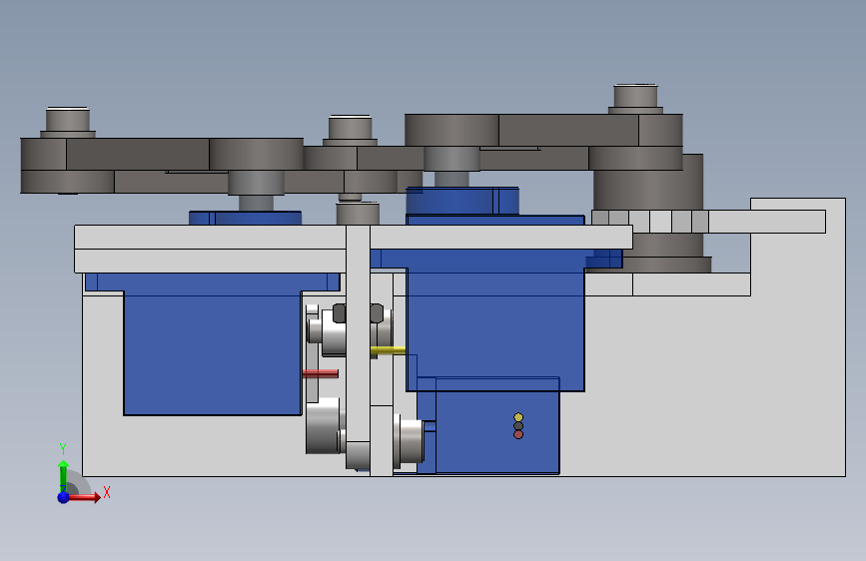Select the yellow pin beside the center plate

388,350
